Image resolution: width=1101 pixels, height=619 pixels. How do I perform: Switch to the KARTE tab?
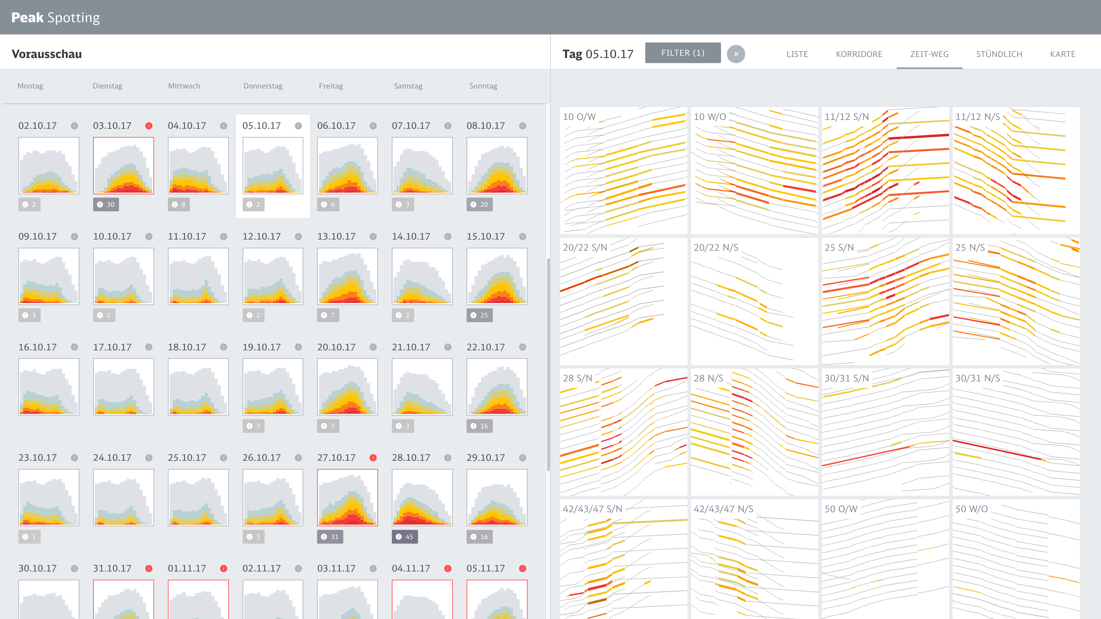pyautogui.click(x=1063, y=54)
